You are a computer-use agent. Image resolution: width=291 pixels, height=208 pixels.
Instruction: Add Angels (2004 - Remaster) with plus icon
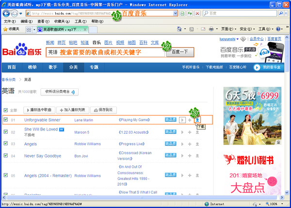click(190, 176)
